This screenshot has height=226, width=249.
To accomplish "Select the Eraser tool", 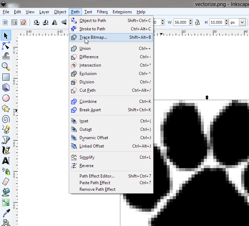I will tap(6, 181).
